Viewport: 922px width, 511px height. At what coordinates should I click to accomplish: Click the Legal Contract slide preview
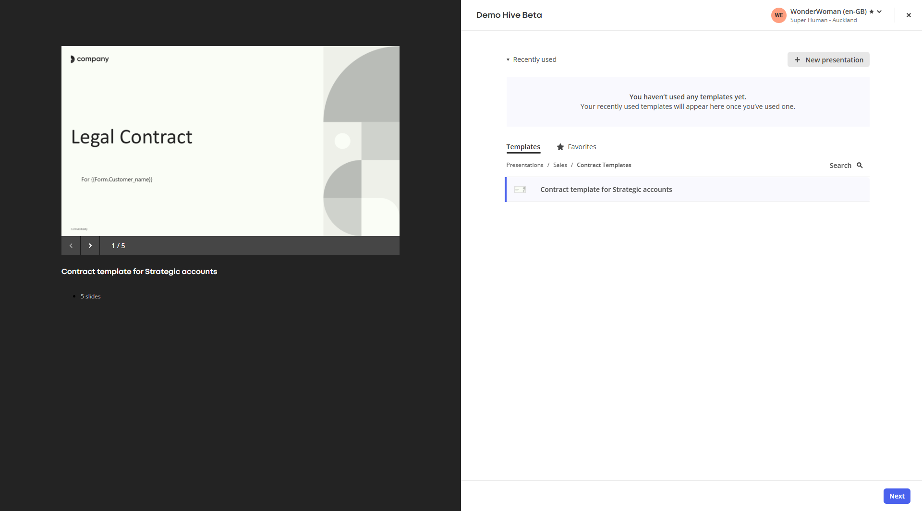[230, 141]
